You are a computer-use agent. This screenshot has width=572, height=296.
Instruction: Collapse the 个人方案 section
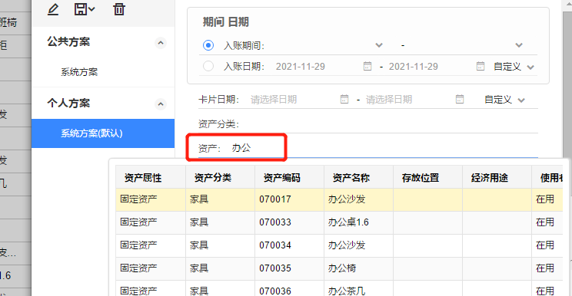tap(161, 104)
